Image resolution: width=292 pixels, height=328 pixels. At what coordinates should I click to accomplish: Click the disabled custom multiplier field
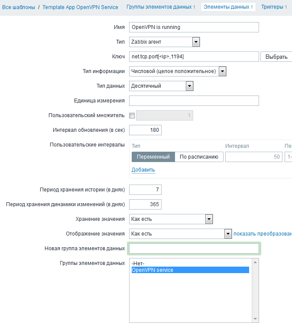pos(165,115)
